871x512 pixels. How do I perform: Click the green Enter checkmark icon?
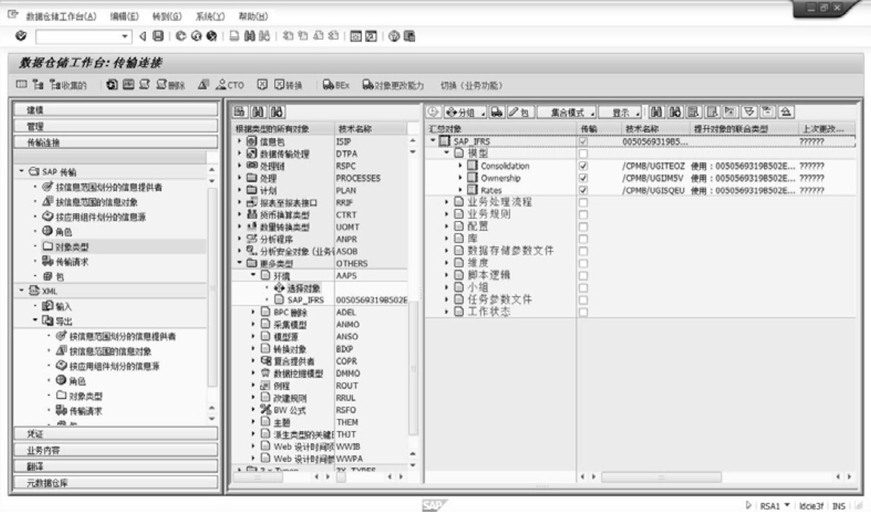21,36
